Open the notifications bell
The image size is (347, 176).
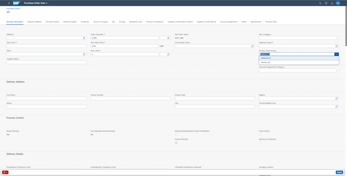(x=332, y=3)
